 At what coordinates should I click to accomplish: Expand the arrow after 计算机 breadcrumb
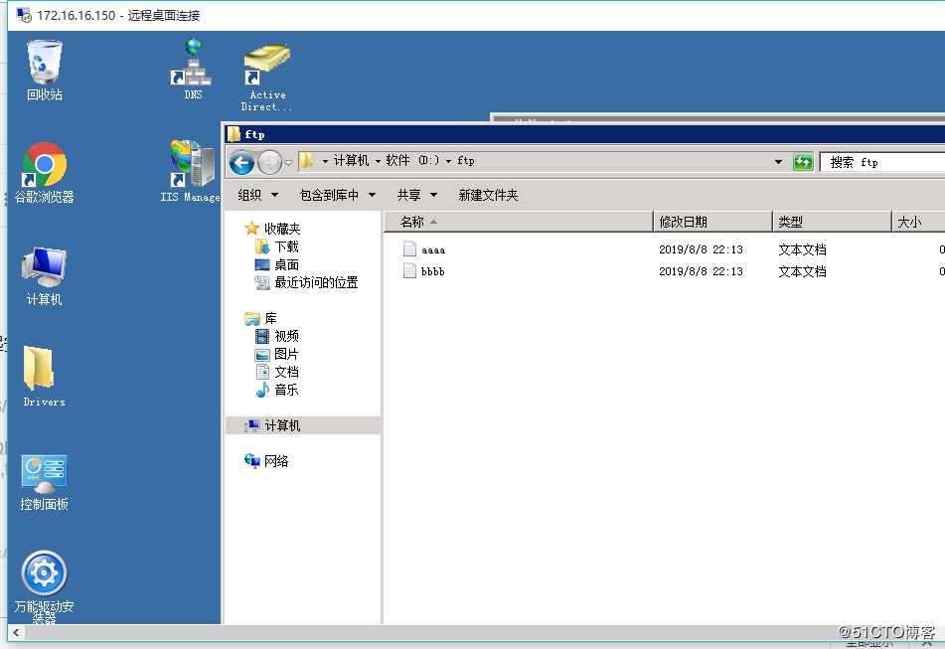[378, 161]
